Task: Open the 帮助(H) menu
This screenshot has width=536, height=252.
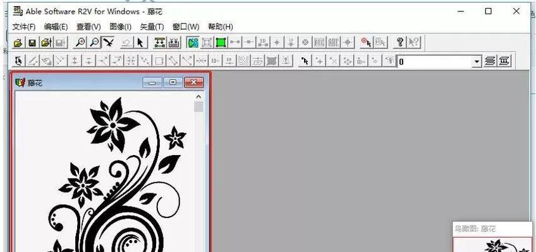Action: pyautogui.click(x=221, y=26)
